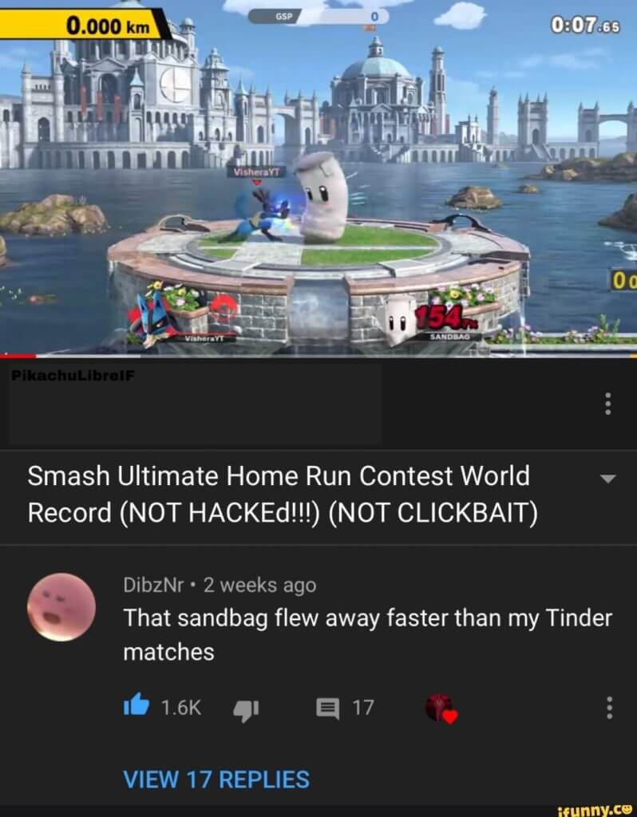The height and width of the screenshot is (817, 637).
Task: Expand the video description arrow
Action: 608,479
